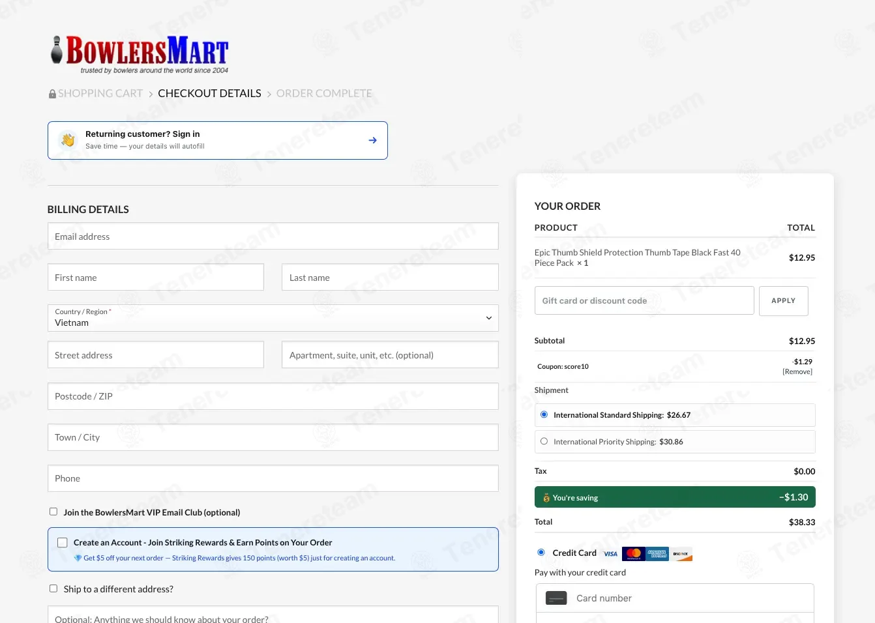Click the Gift card or discount code field
This screenshot has width=875, height=623.
[x=644, y=300]
